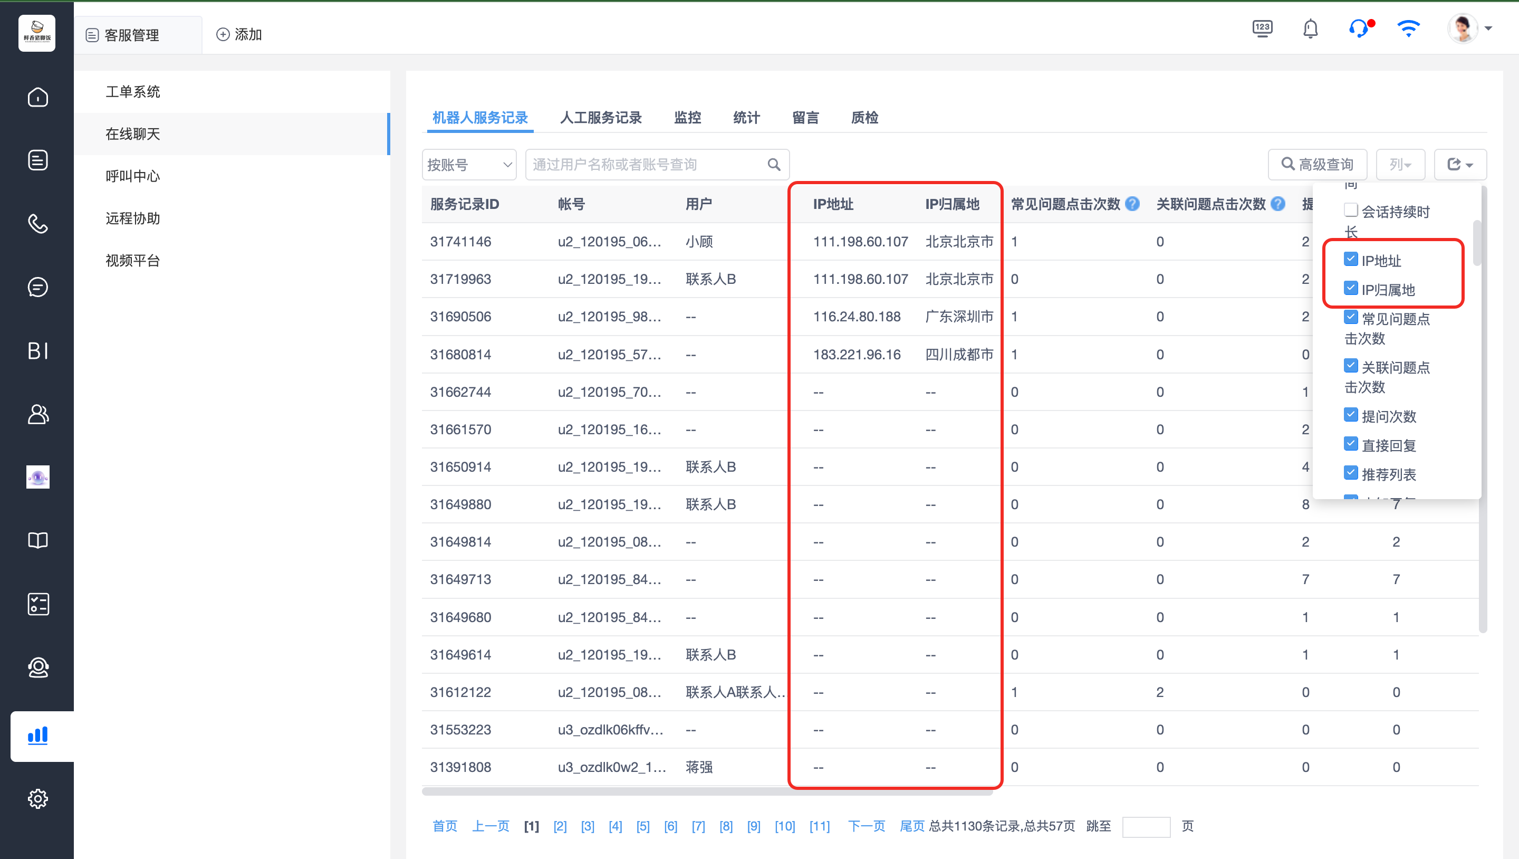
Task: Go to 下一页 next page link
Action: click(866, 826)
